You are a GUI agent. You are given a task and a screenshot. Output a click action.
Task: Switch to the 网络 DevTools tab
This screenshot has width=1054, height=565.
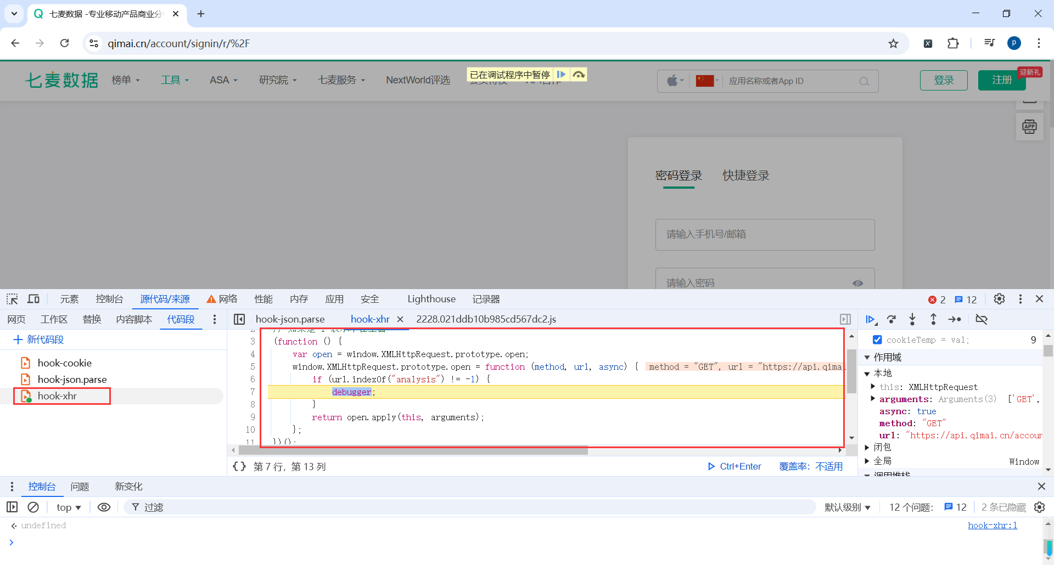click(222, 299)
